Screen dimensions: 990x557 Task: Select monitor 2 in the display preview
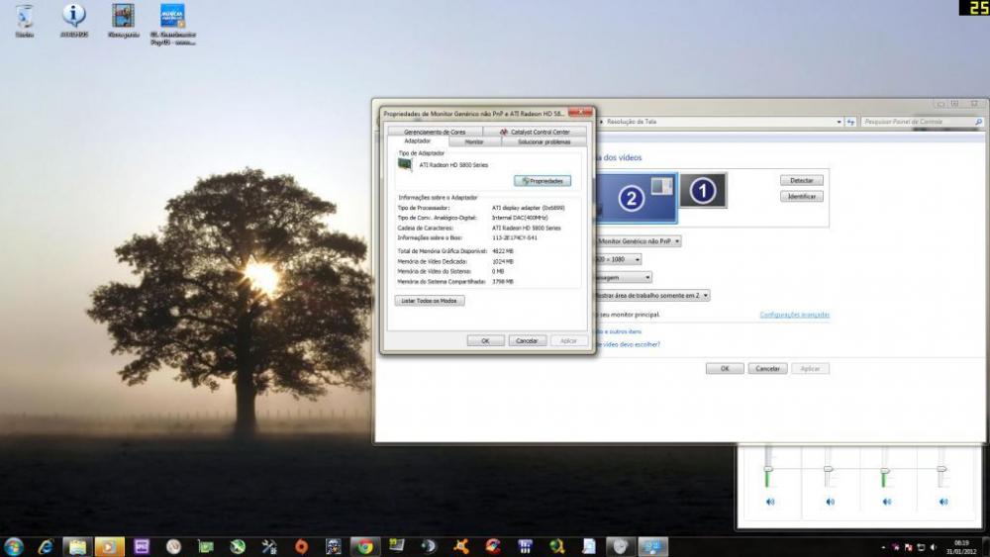coord(634,198)
